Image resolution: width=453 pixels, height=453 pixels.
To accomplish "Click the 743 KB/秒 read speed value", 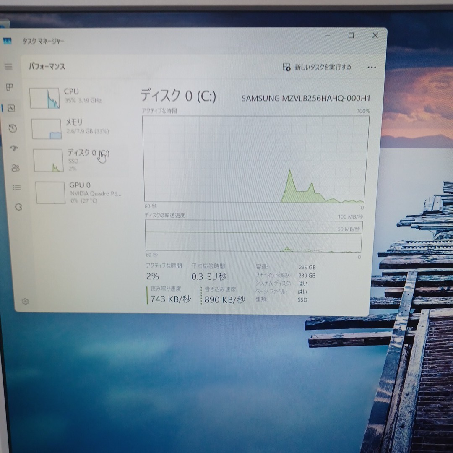I will [x=170, y=299].
